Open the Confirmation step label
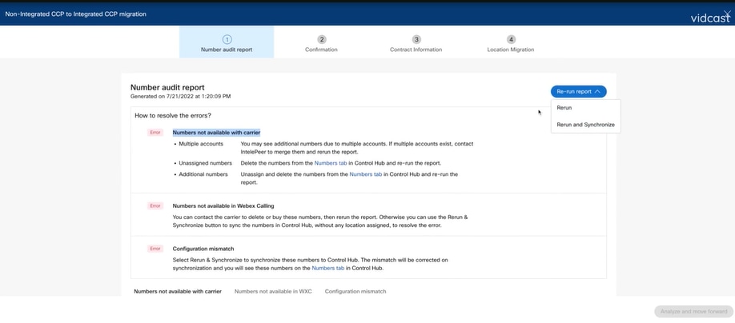 pos(321,50)
